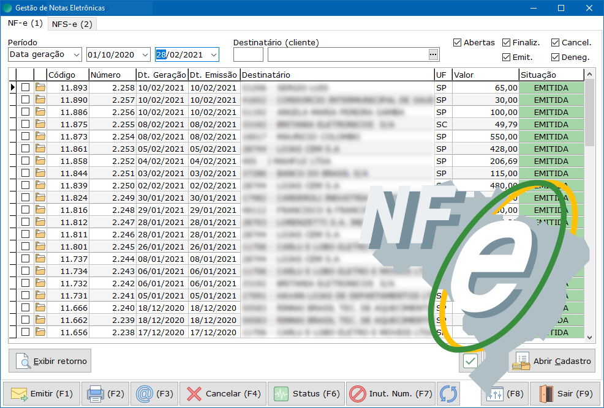
Task: Send by e-mail using the @ (F3) button
Action: coord(154,394)
